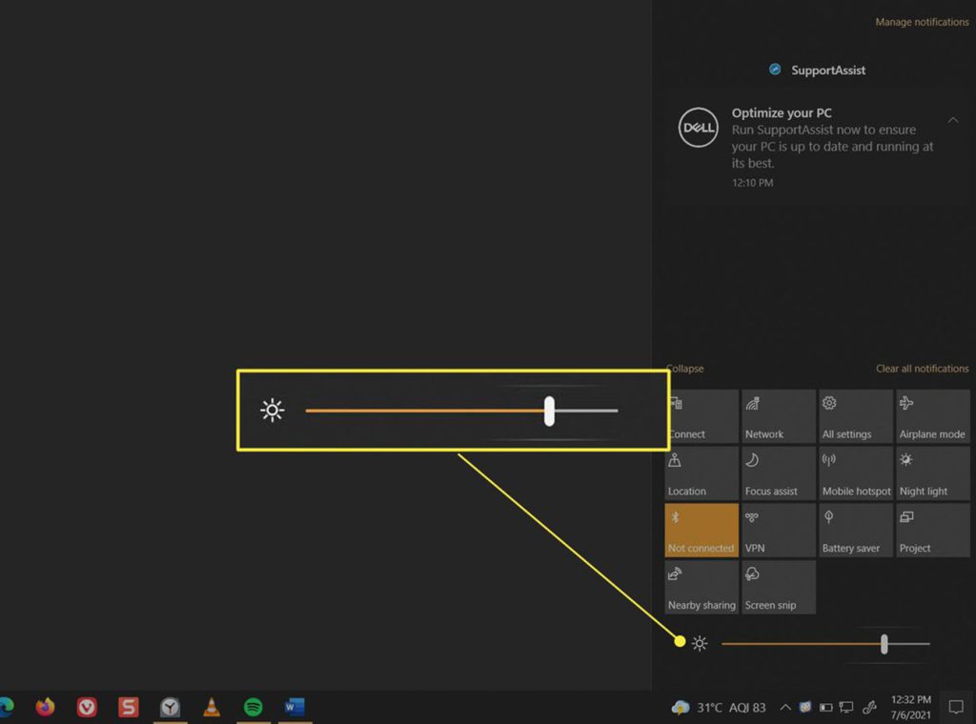Switch to Microsoft Word taskbar icon
Viewport: 976px width, 724px height.
[295, 707]
